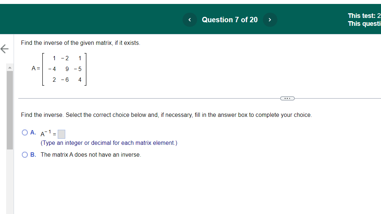Go to the next question arrow
This screenshot has height=214, width=381.
pyautogui.click(x=270, y=20)
